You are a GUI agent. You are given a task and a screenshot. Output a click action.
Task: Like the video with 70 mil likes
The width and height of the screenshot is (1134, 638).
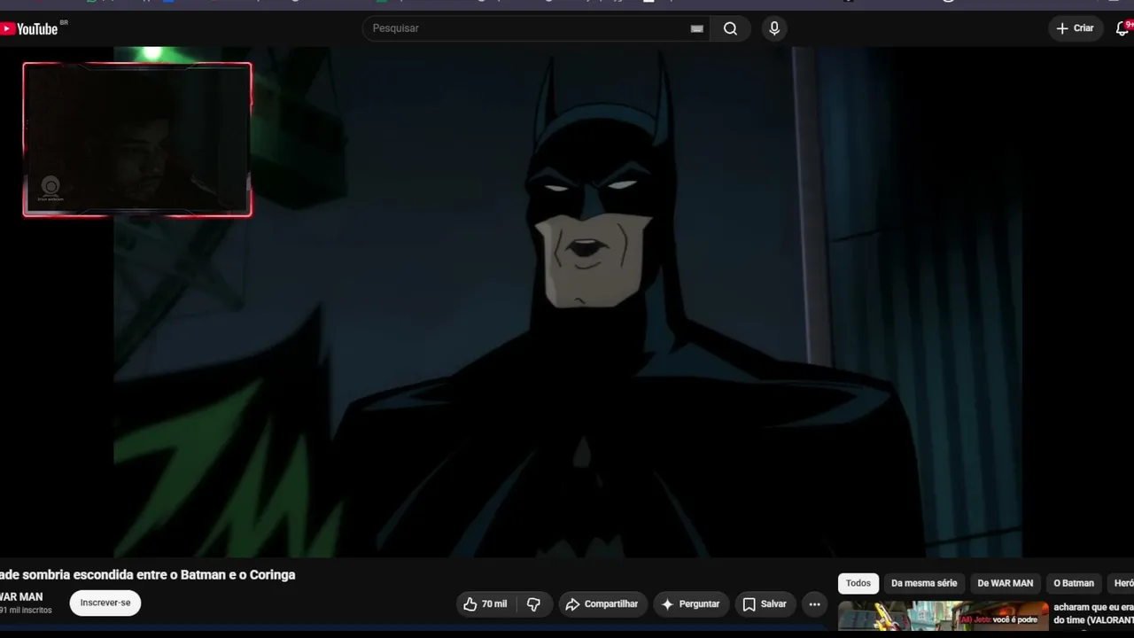click(485, 604)
